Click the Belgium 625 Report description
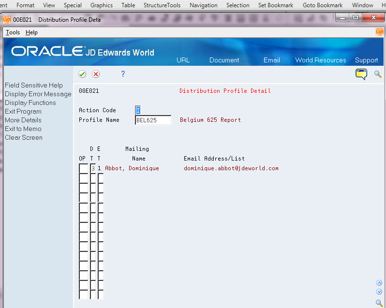The width and height of the screenshot is (386, 308). [210, 120]
